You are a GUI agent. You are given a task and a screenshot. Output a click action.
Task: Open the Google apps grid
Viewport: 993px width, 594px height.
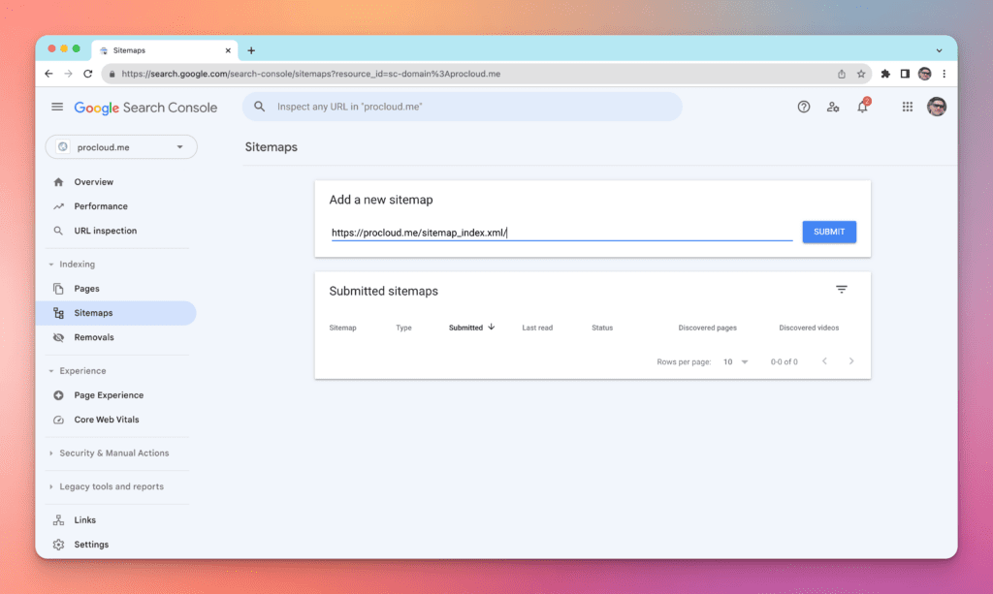908,108
